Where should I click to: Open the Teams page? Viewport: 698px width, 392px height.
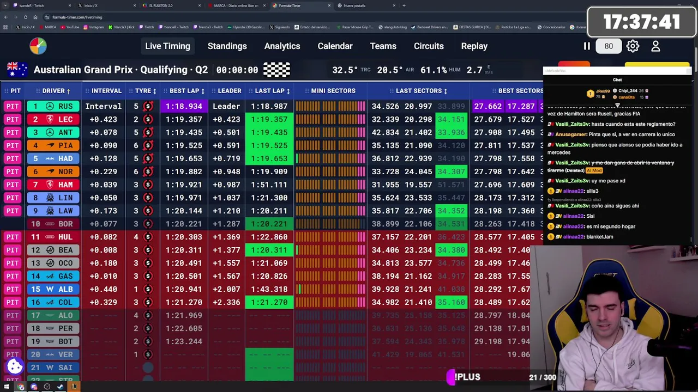tap(383, 46)
